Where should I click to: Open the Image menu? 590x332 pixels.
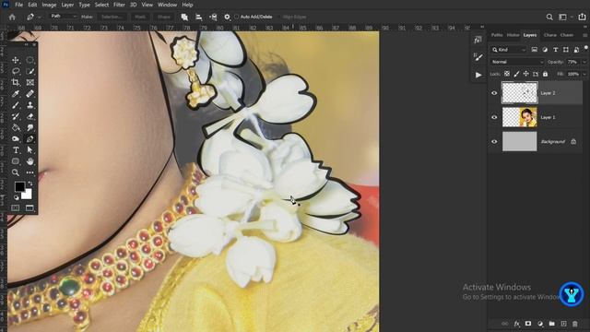tap(49, 5)
